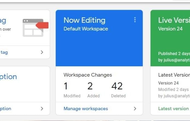
Task: Click the chevron beside Manage workspaces
Action: click(135, 108)
